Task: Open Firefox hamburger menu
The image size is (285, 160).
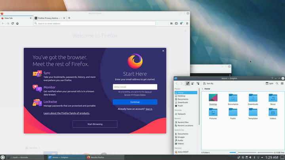Action: click(187, 23)
